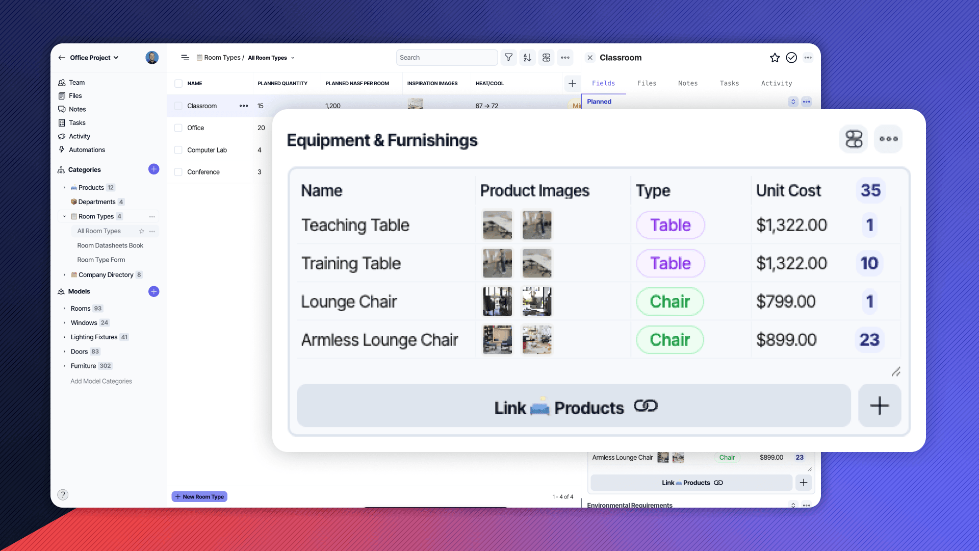The height and width of the screenshot is (551, 979).
Task: Mark Classroom complete with checkmark icon
Action: pyautogui.click(x=791, y=58)
